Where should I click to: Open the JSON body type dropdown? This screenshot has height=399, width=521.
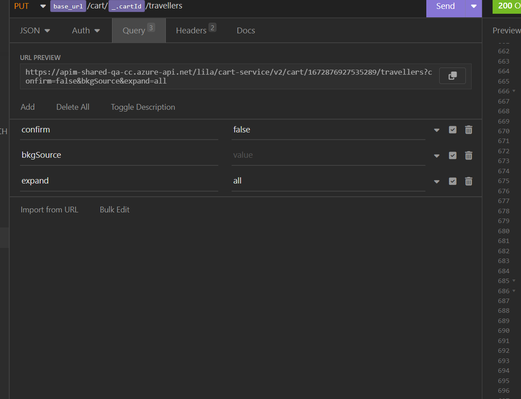(35, 30)
